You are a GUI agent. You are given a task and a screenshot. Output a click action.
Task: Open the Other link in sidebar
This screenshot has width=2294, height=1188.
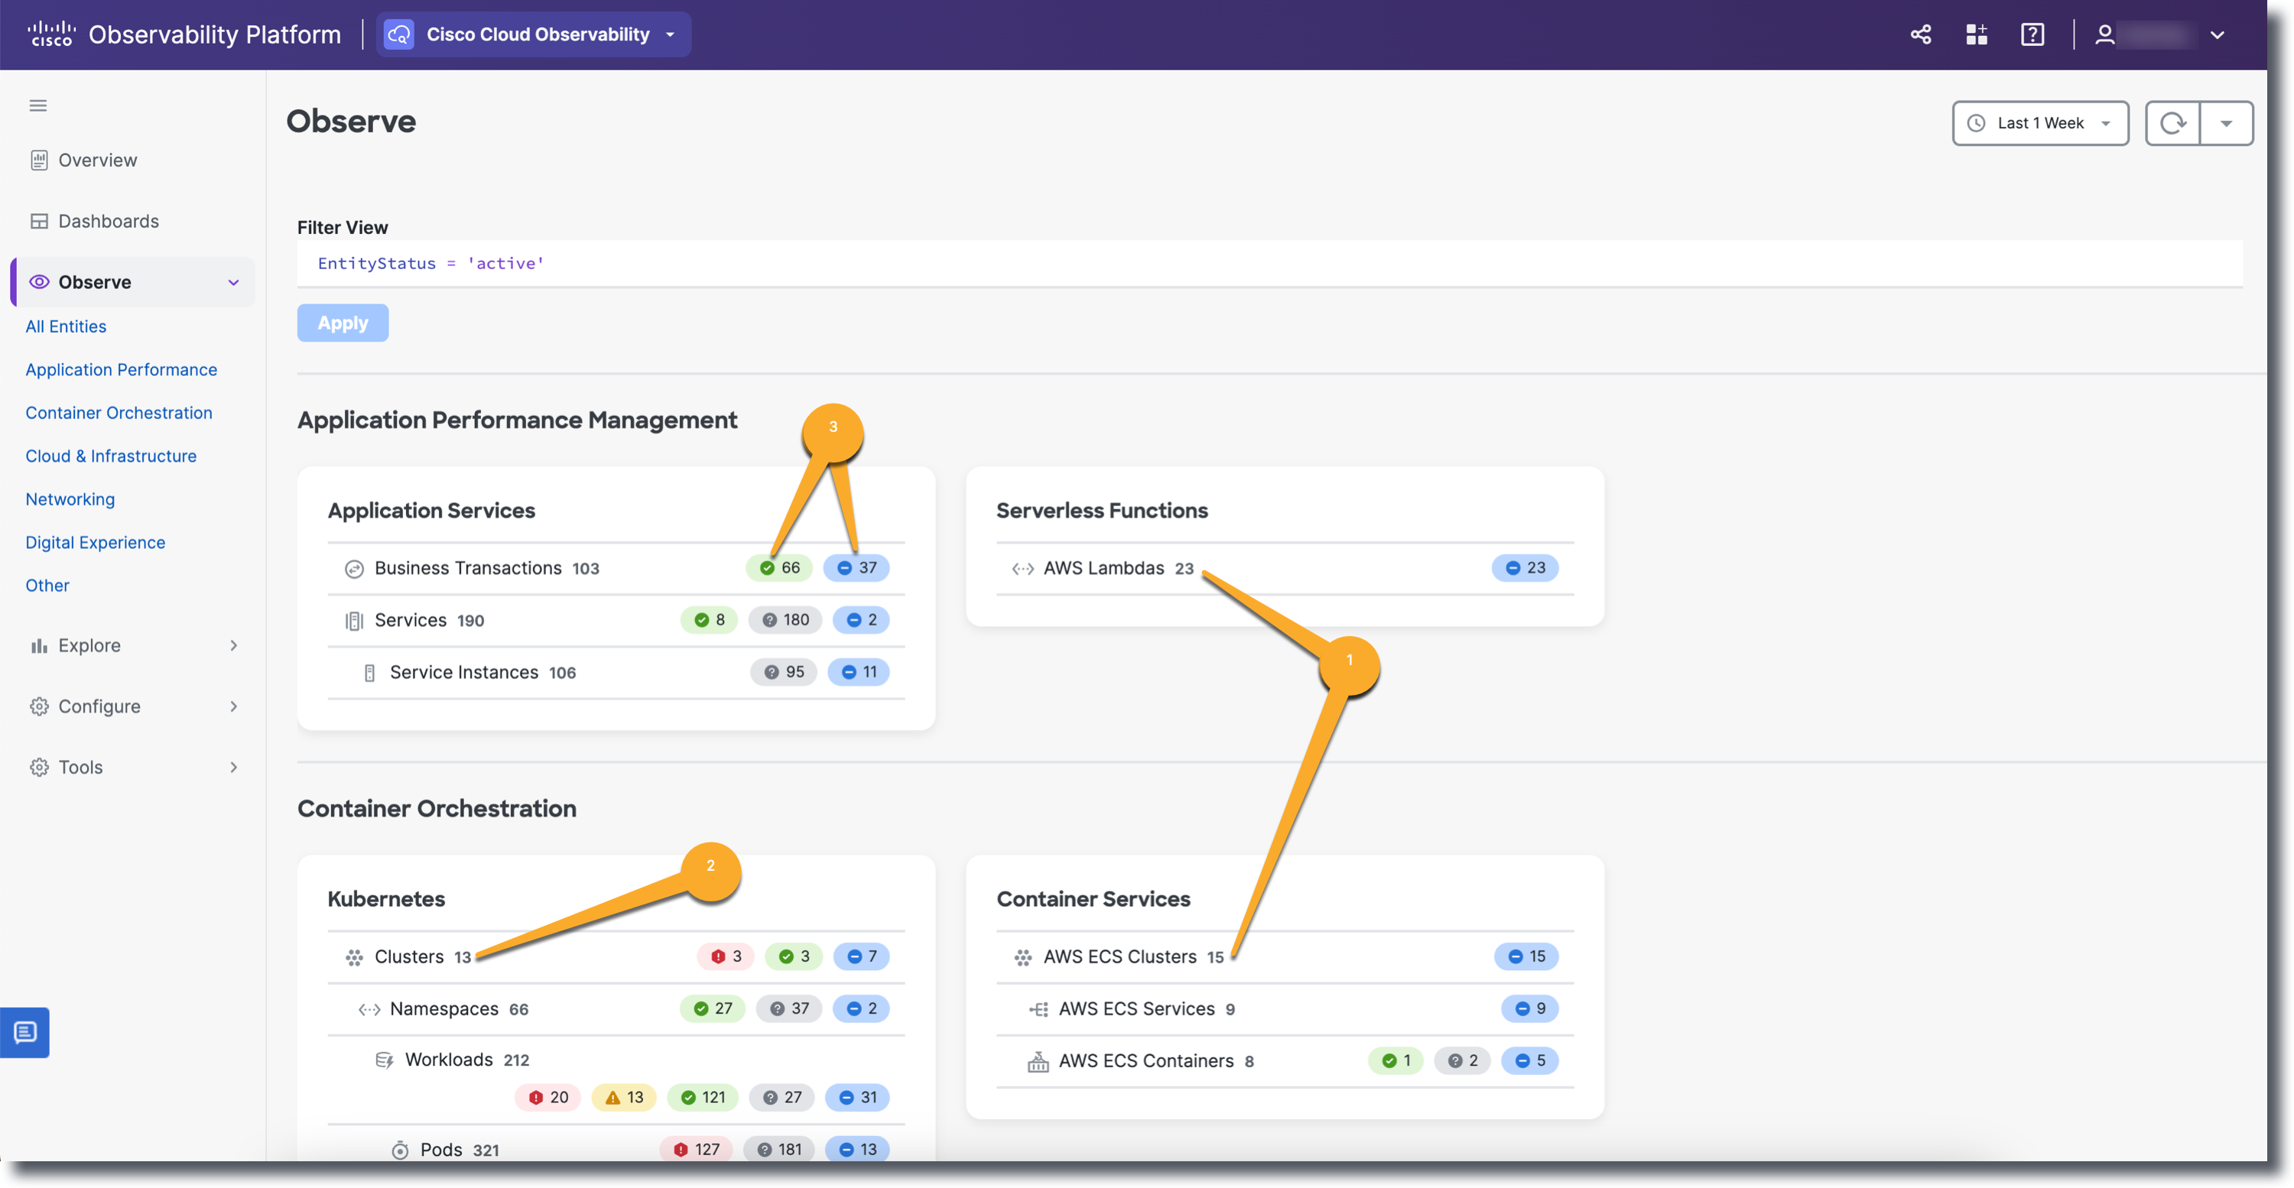[47, 586]
